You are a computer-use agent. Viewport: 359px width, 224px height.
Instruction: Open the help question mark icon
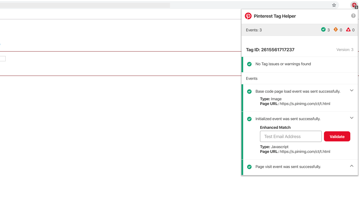coord(353,16)
